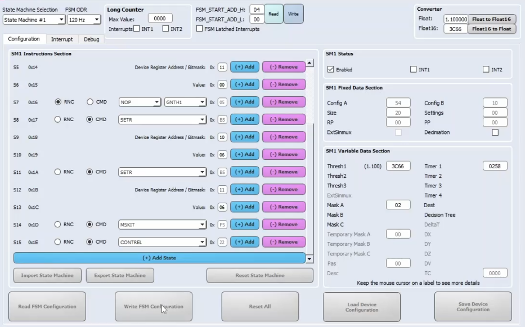
Task: Click the Add State bar
Action: point(159,258)
